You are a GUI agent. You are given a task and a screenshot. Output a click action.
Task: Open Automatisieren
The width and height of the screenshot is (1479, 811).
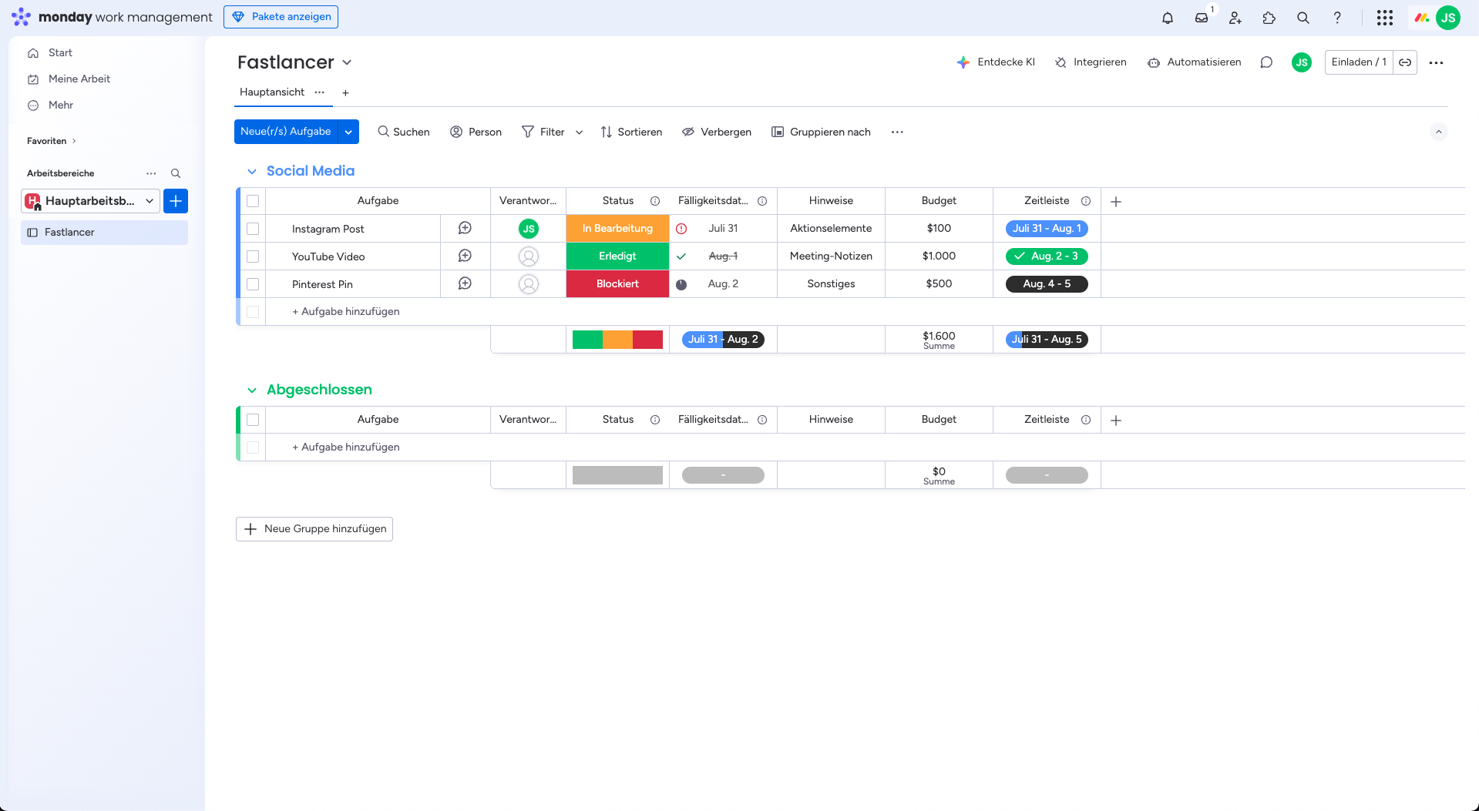pyautogui.click(x=1194, y=62)
